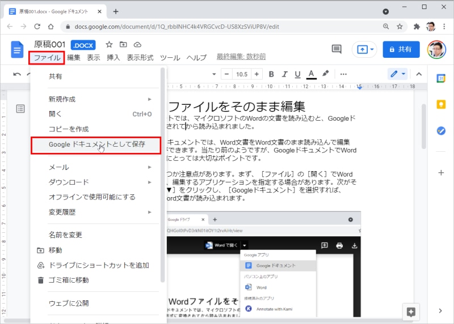Click the Explore button at bottom right
The width and height of the screenshot is (454, 324).
tap(411, 312)
